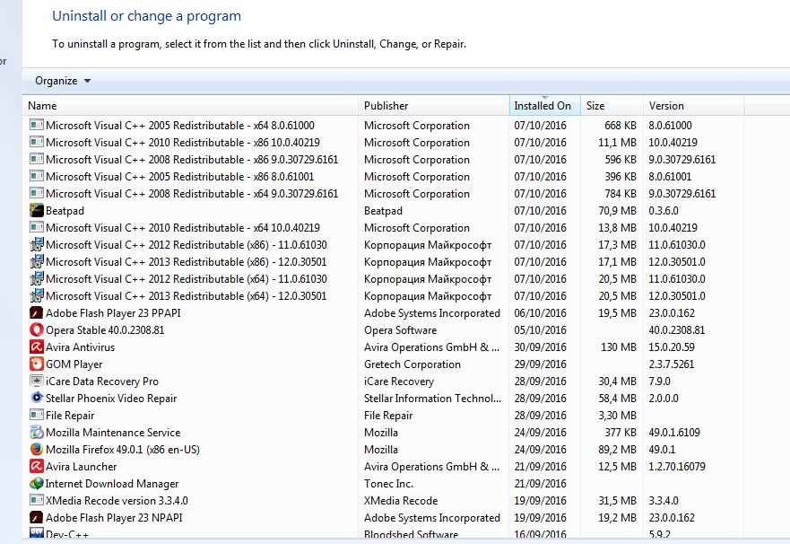Click the Stellar Phoenix Video Repair icon

pos(36,398)
